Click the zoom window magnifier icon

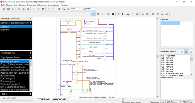coord(68,9)
